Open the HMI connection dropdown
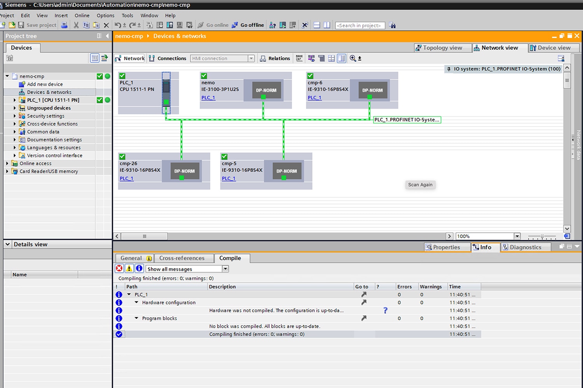This screenshot has width=583, height=388. click(x=251, y=58)
